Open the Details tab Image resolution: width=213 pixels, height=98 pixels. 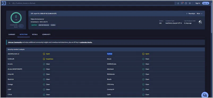[x=35, y=34]
